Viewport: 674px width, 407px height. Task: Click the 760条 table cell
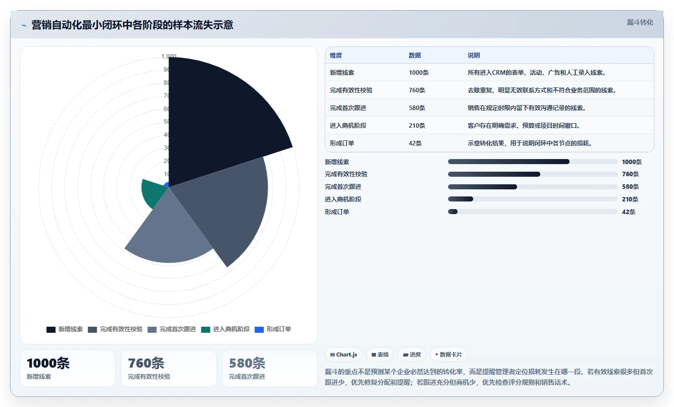pos(417,90)
